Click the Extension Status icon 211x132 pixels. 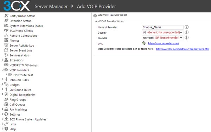[x=6, y=21]
